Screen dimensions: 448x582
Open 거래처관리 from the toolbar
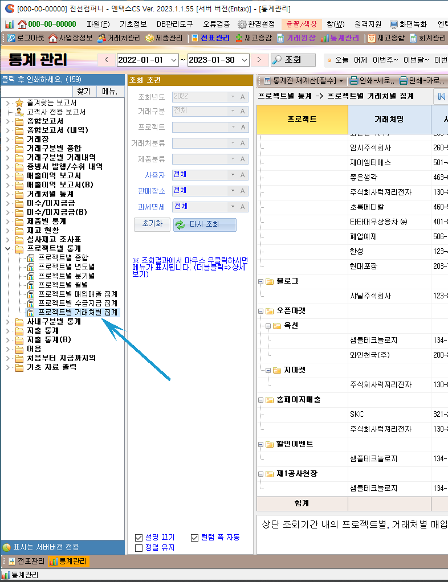click(119, 38)
